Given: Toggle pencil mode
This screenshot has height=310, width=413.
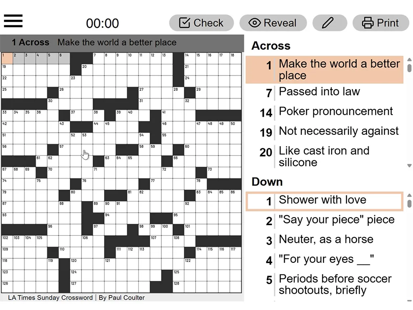Looking at the screenshot, I should [330, 23].
